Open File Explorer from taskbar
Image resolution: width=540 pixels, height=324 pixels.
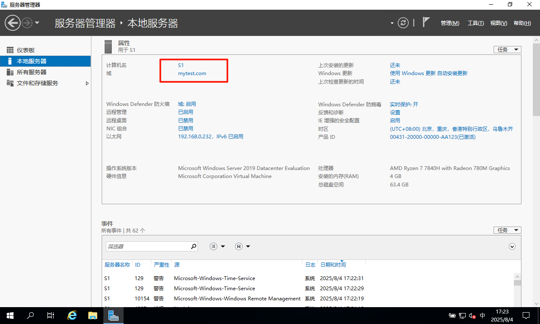[x=93, y=316]
